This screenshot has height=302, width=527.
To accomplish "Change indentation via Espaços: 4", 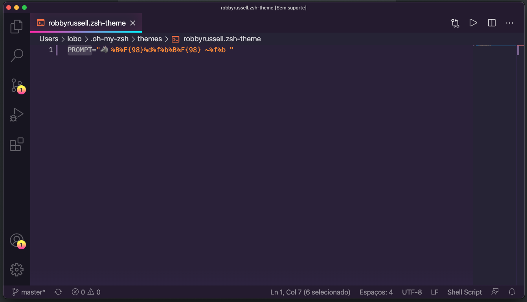I will 376,292.
